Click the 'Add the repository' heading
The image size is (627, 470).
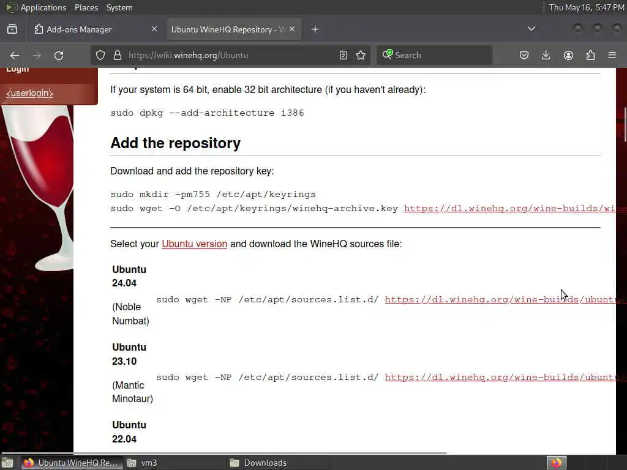click(x=176, y=143)
